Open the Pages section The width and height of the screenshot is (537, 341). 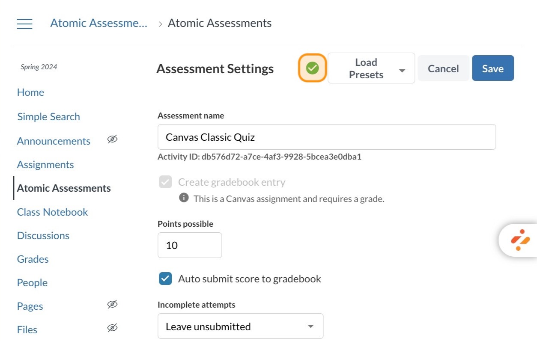click(x=30, y=306)
